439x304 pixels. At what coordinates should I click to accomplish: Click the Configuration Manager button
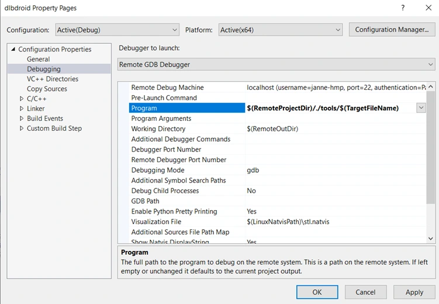[391, 30]
